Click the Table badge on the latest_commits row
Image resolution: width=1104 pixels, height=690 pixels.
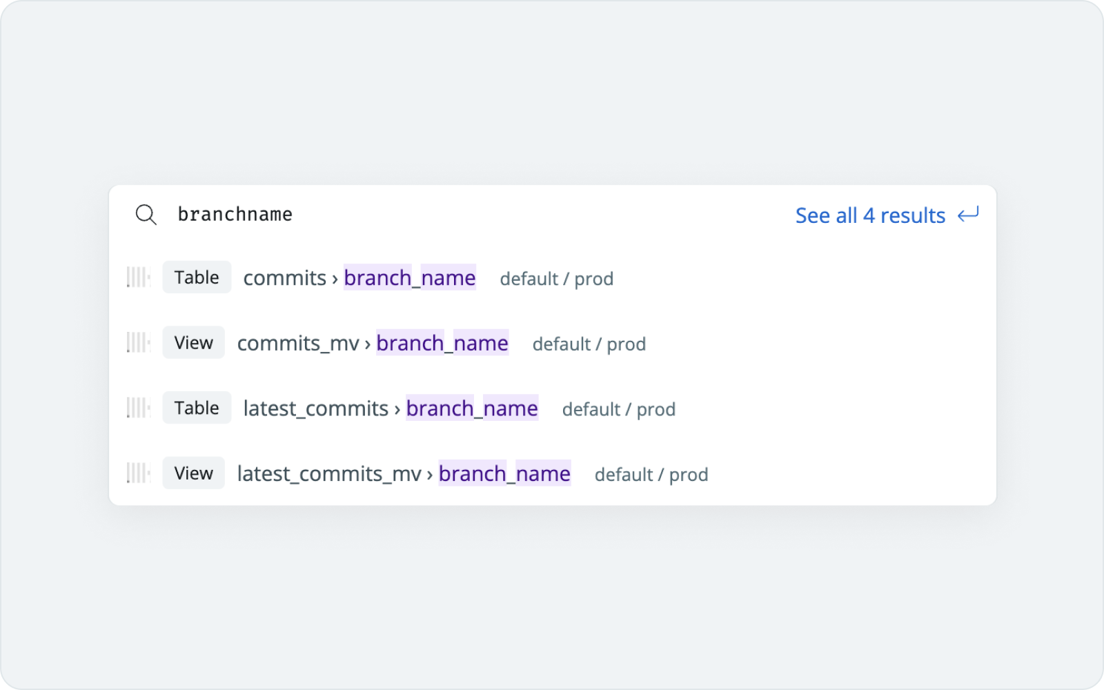pyautogui.click(x=196, y=407)
